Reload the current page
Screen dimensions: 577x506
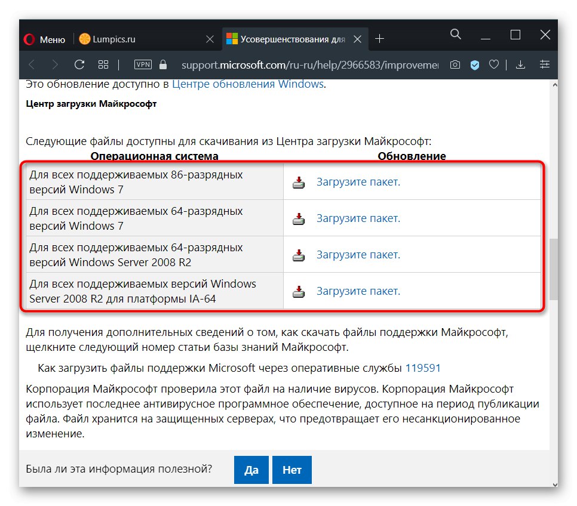(x=79, y=64)
